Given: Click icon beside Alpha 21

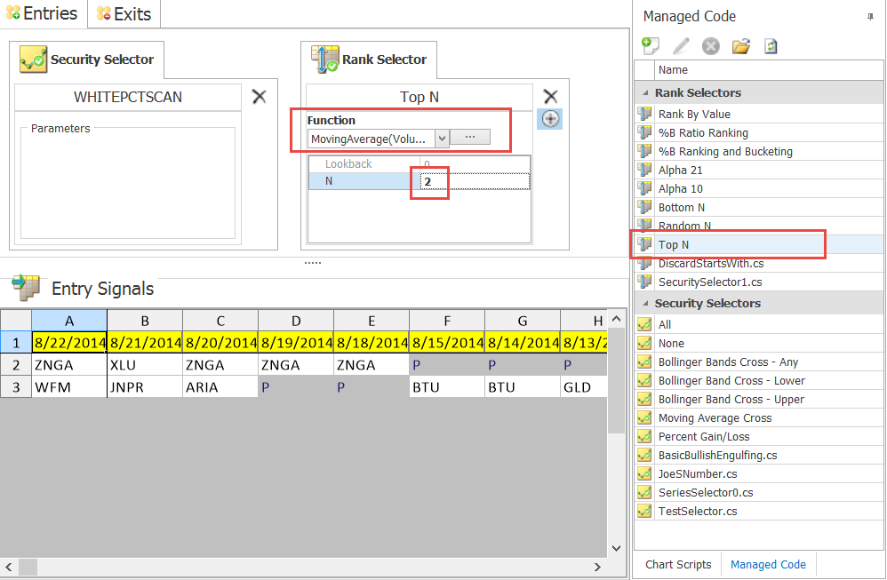Looking at the screenshot, I should tap(644, 170).
